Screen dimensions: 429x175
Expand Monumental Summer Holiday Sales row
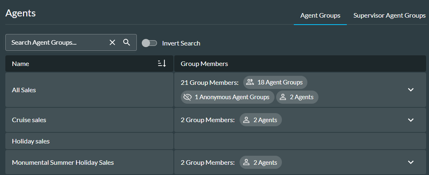(x=411, y=162)
